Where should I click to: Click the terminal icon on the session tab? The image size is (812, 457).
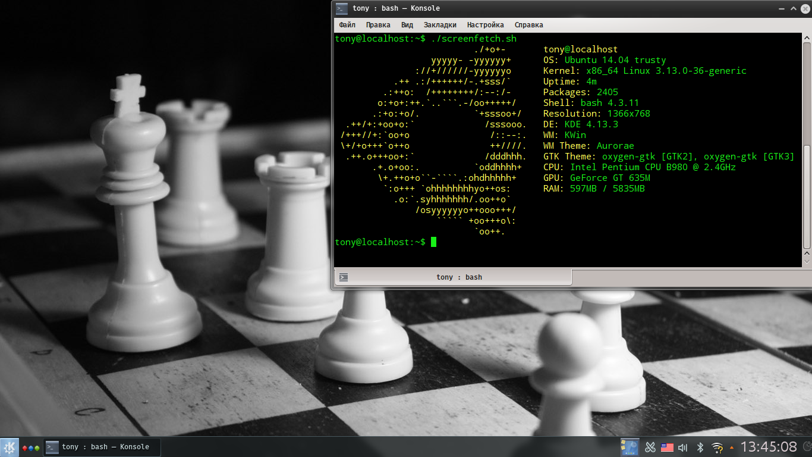344,277
